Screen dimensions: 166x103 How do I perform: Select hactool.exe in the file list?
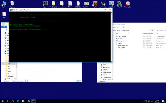click(121, 41)
